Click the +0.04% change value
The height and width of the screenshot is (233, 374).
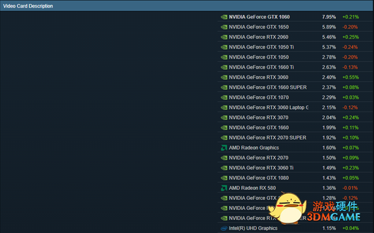[350, 228]
